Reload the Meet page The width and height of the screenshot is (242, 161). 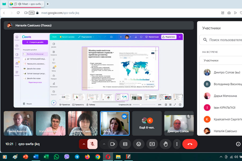click(18, 13)
